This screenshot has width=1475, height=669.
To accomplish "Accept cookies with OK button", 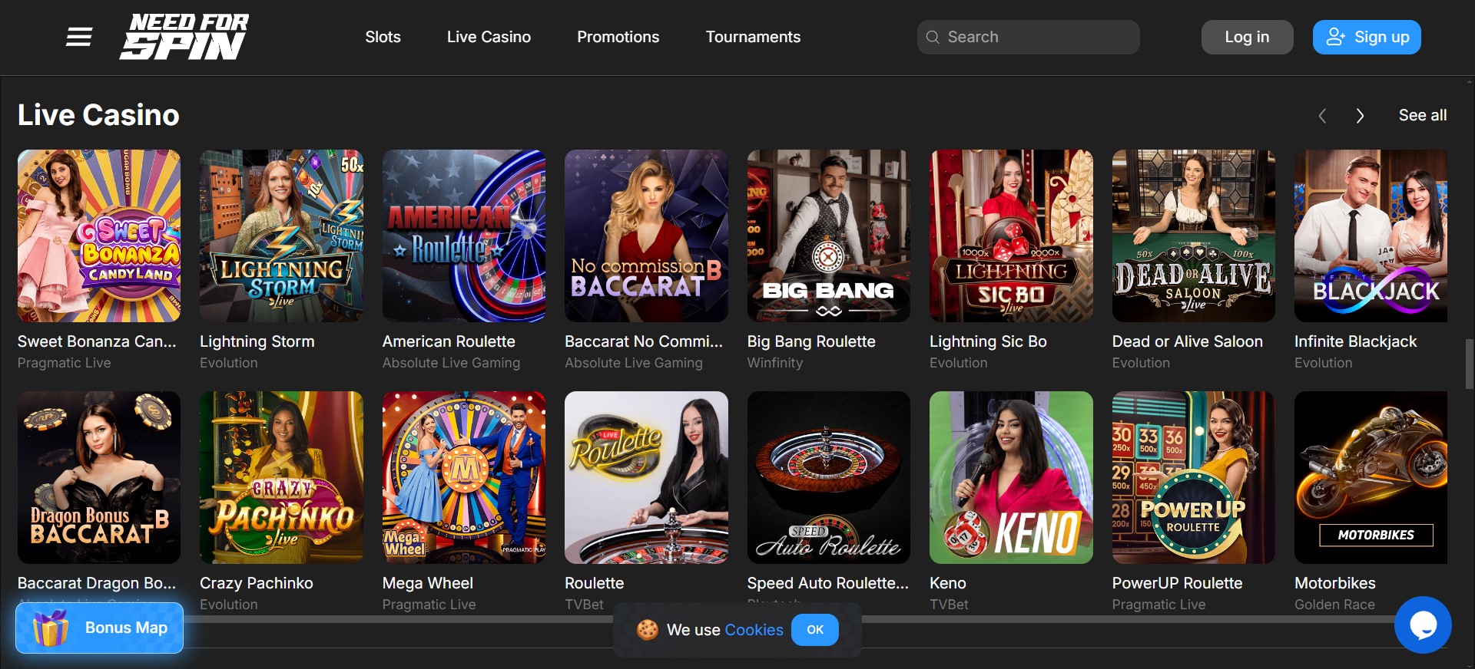I will (815, 630).
